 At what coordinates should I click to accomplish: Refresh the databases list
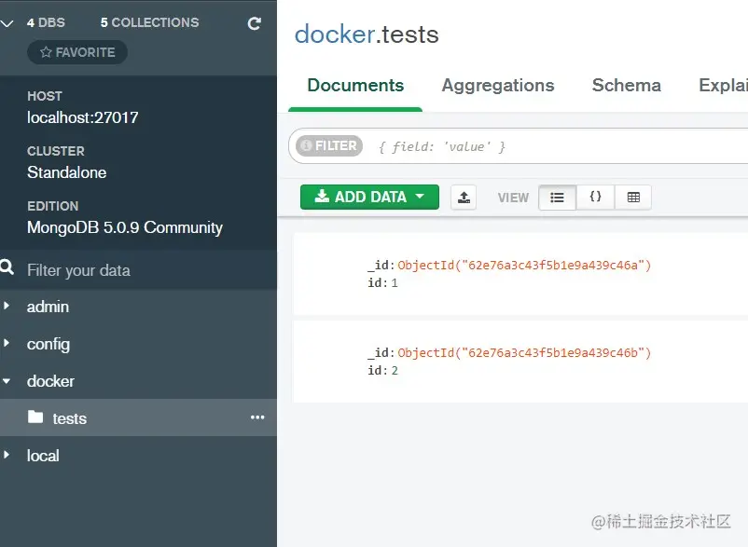pyautogui.click(x=254, y=23)
